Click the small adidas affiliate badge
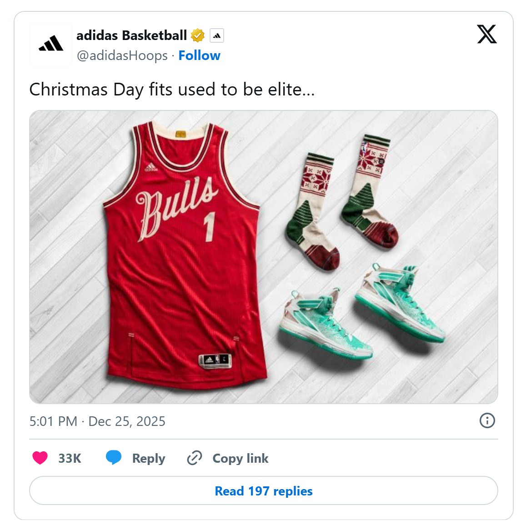The width and height of the screenshot is (526, 530). coord(217,35)
